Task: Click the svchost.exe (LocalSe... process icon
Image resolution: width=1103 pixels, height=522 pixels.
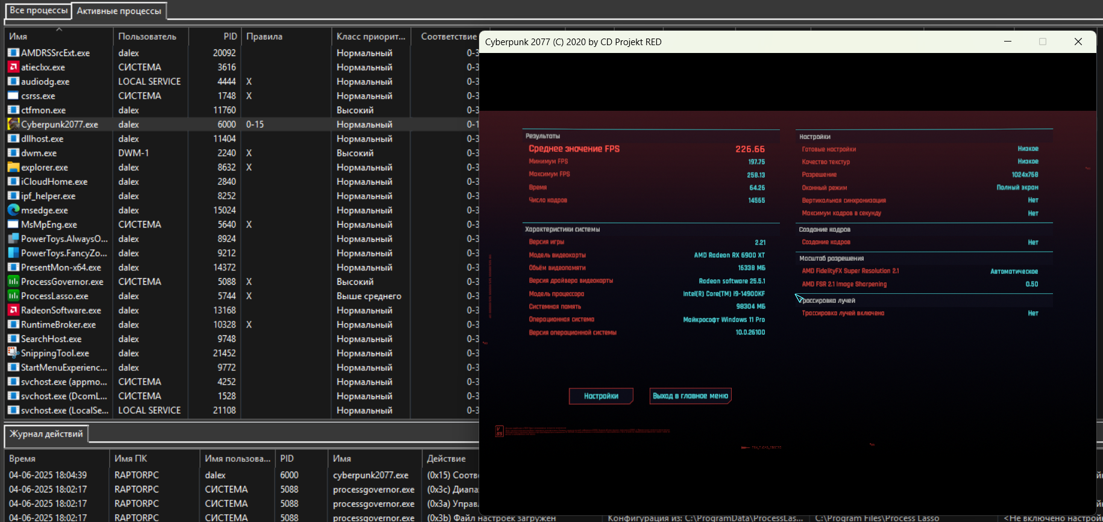Action: tap(13, 410)
